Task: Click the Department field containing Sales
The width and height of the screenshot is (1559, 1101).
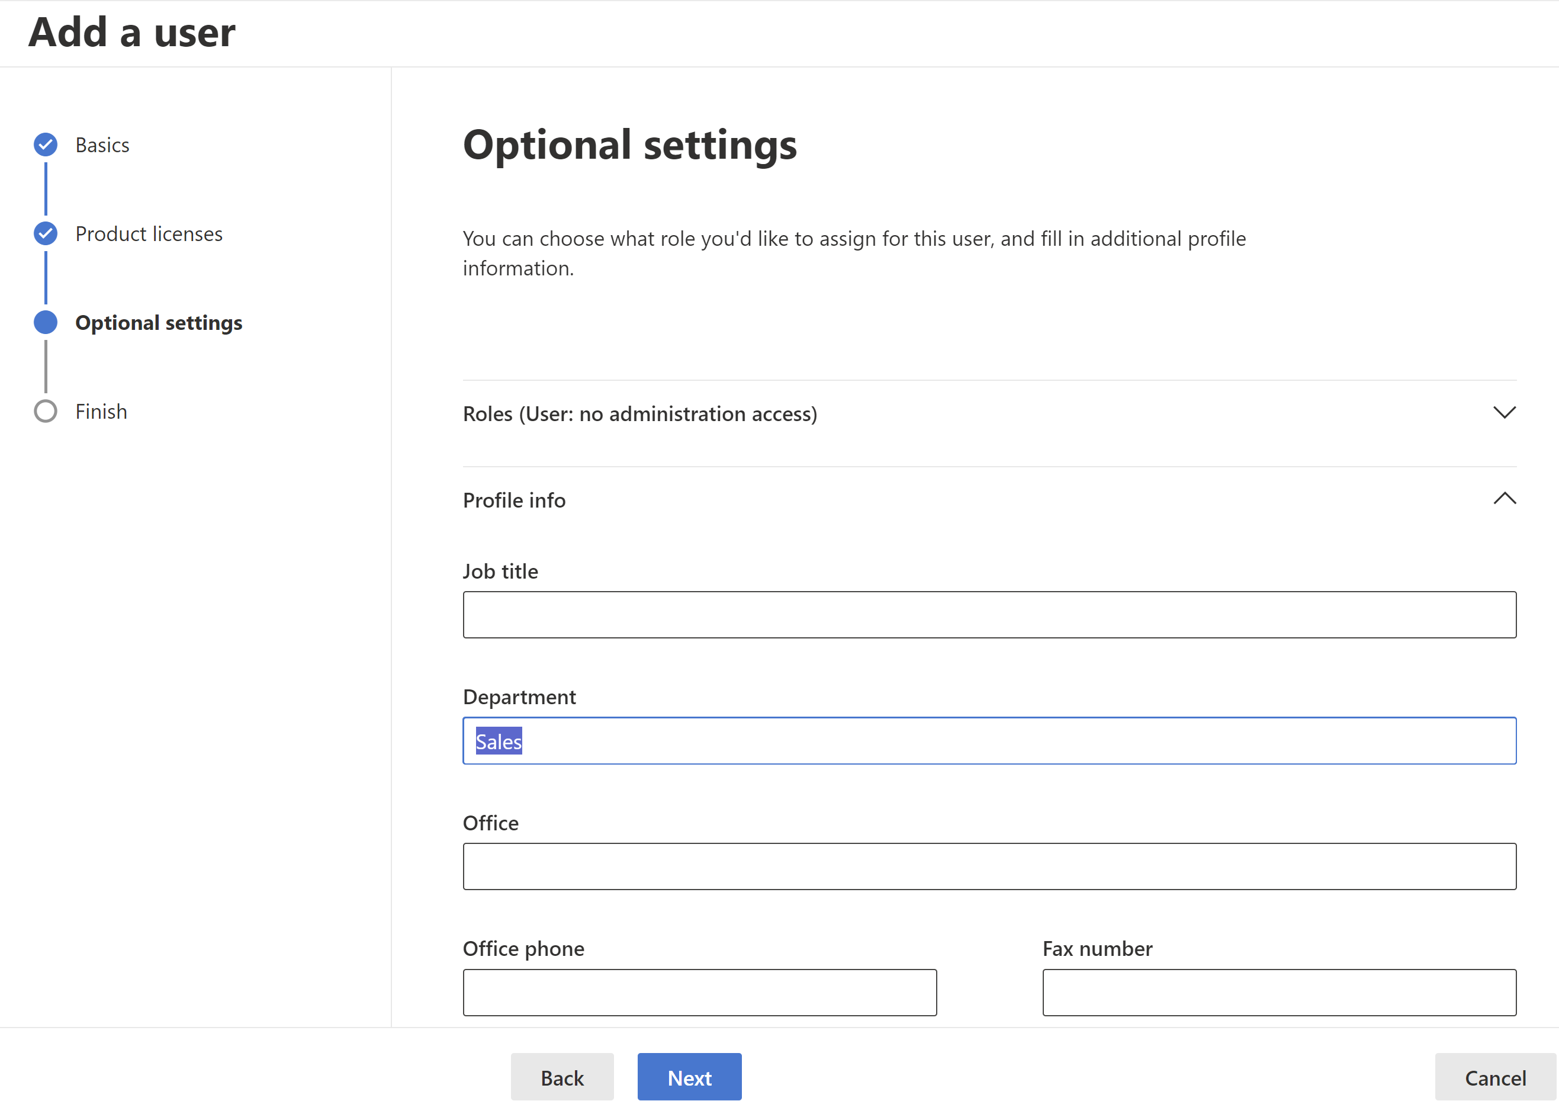Action: tap(989, 741)
